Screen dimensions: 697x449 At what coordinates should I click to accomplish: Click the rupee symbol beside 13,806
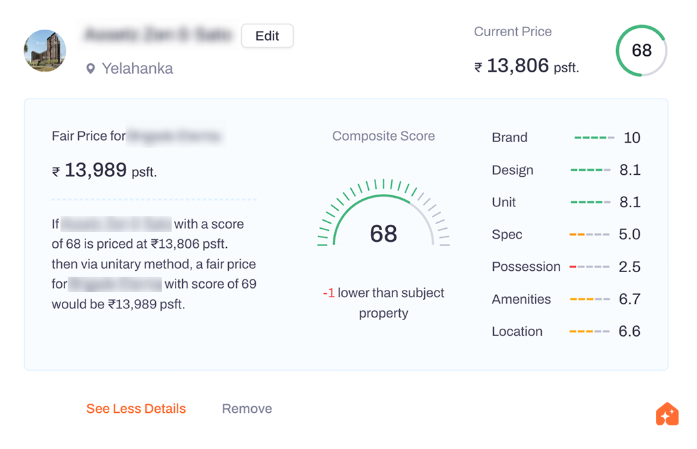[x=478, y=67]
